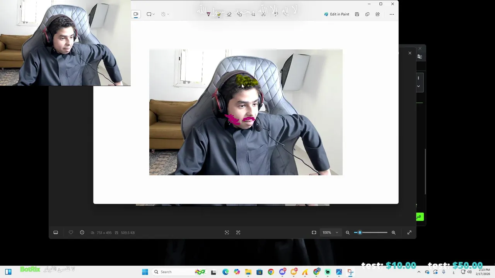The image size is (495, 278).
Task: Switch to video recording mode in Snipping Tool
Action: coord(136,14)
